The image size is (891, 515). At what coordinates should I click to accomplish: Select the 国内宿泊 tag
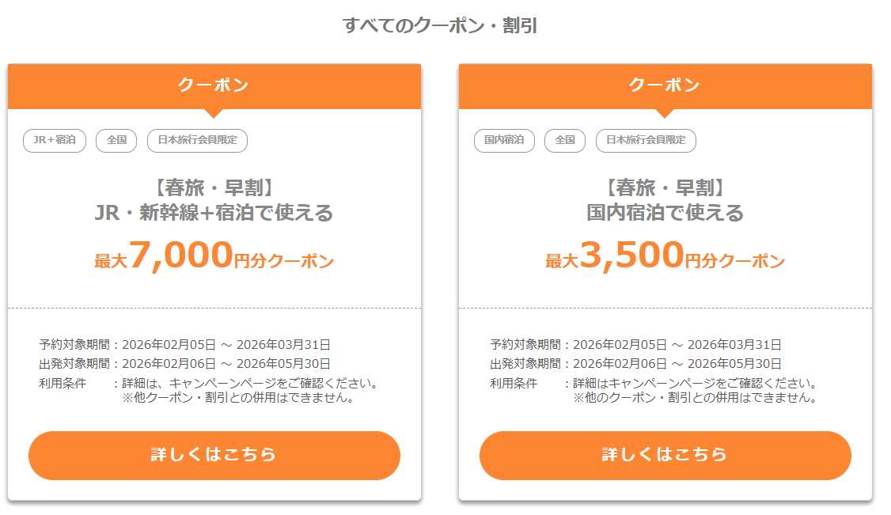[x=504, y=140]
